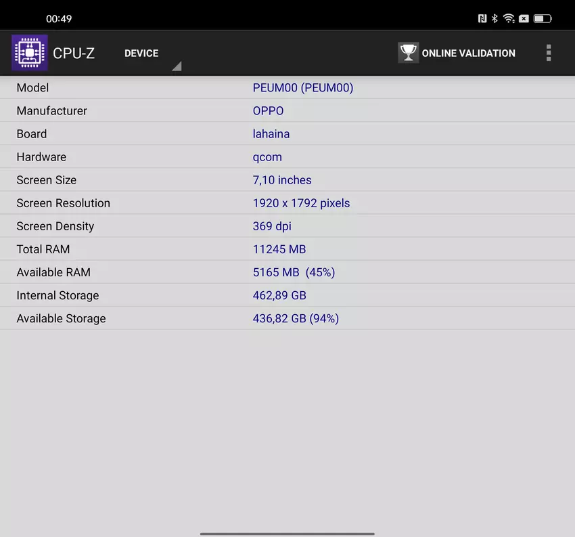Tap the battery level indicator icon
This screenshot has width=575, height=537.
(x=542, y=19)
